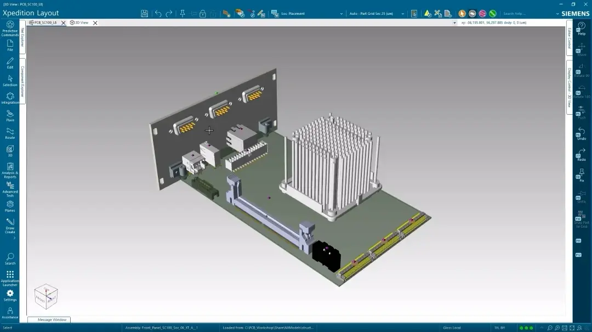The image size is (592, 332).
Task: Click the F2 Move action key
Action: click(x=582, y=50)
